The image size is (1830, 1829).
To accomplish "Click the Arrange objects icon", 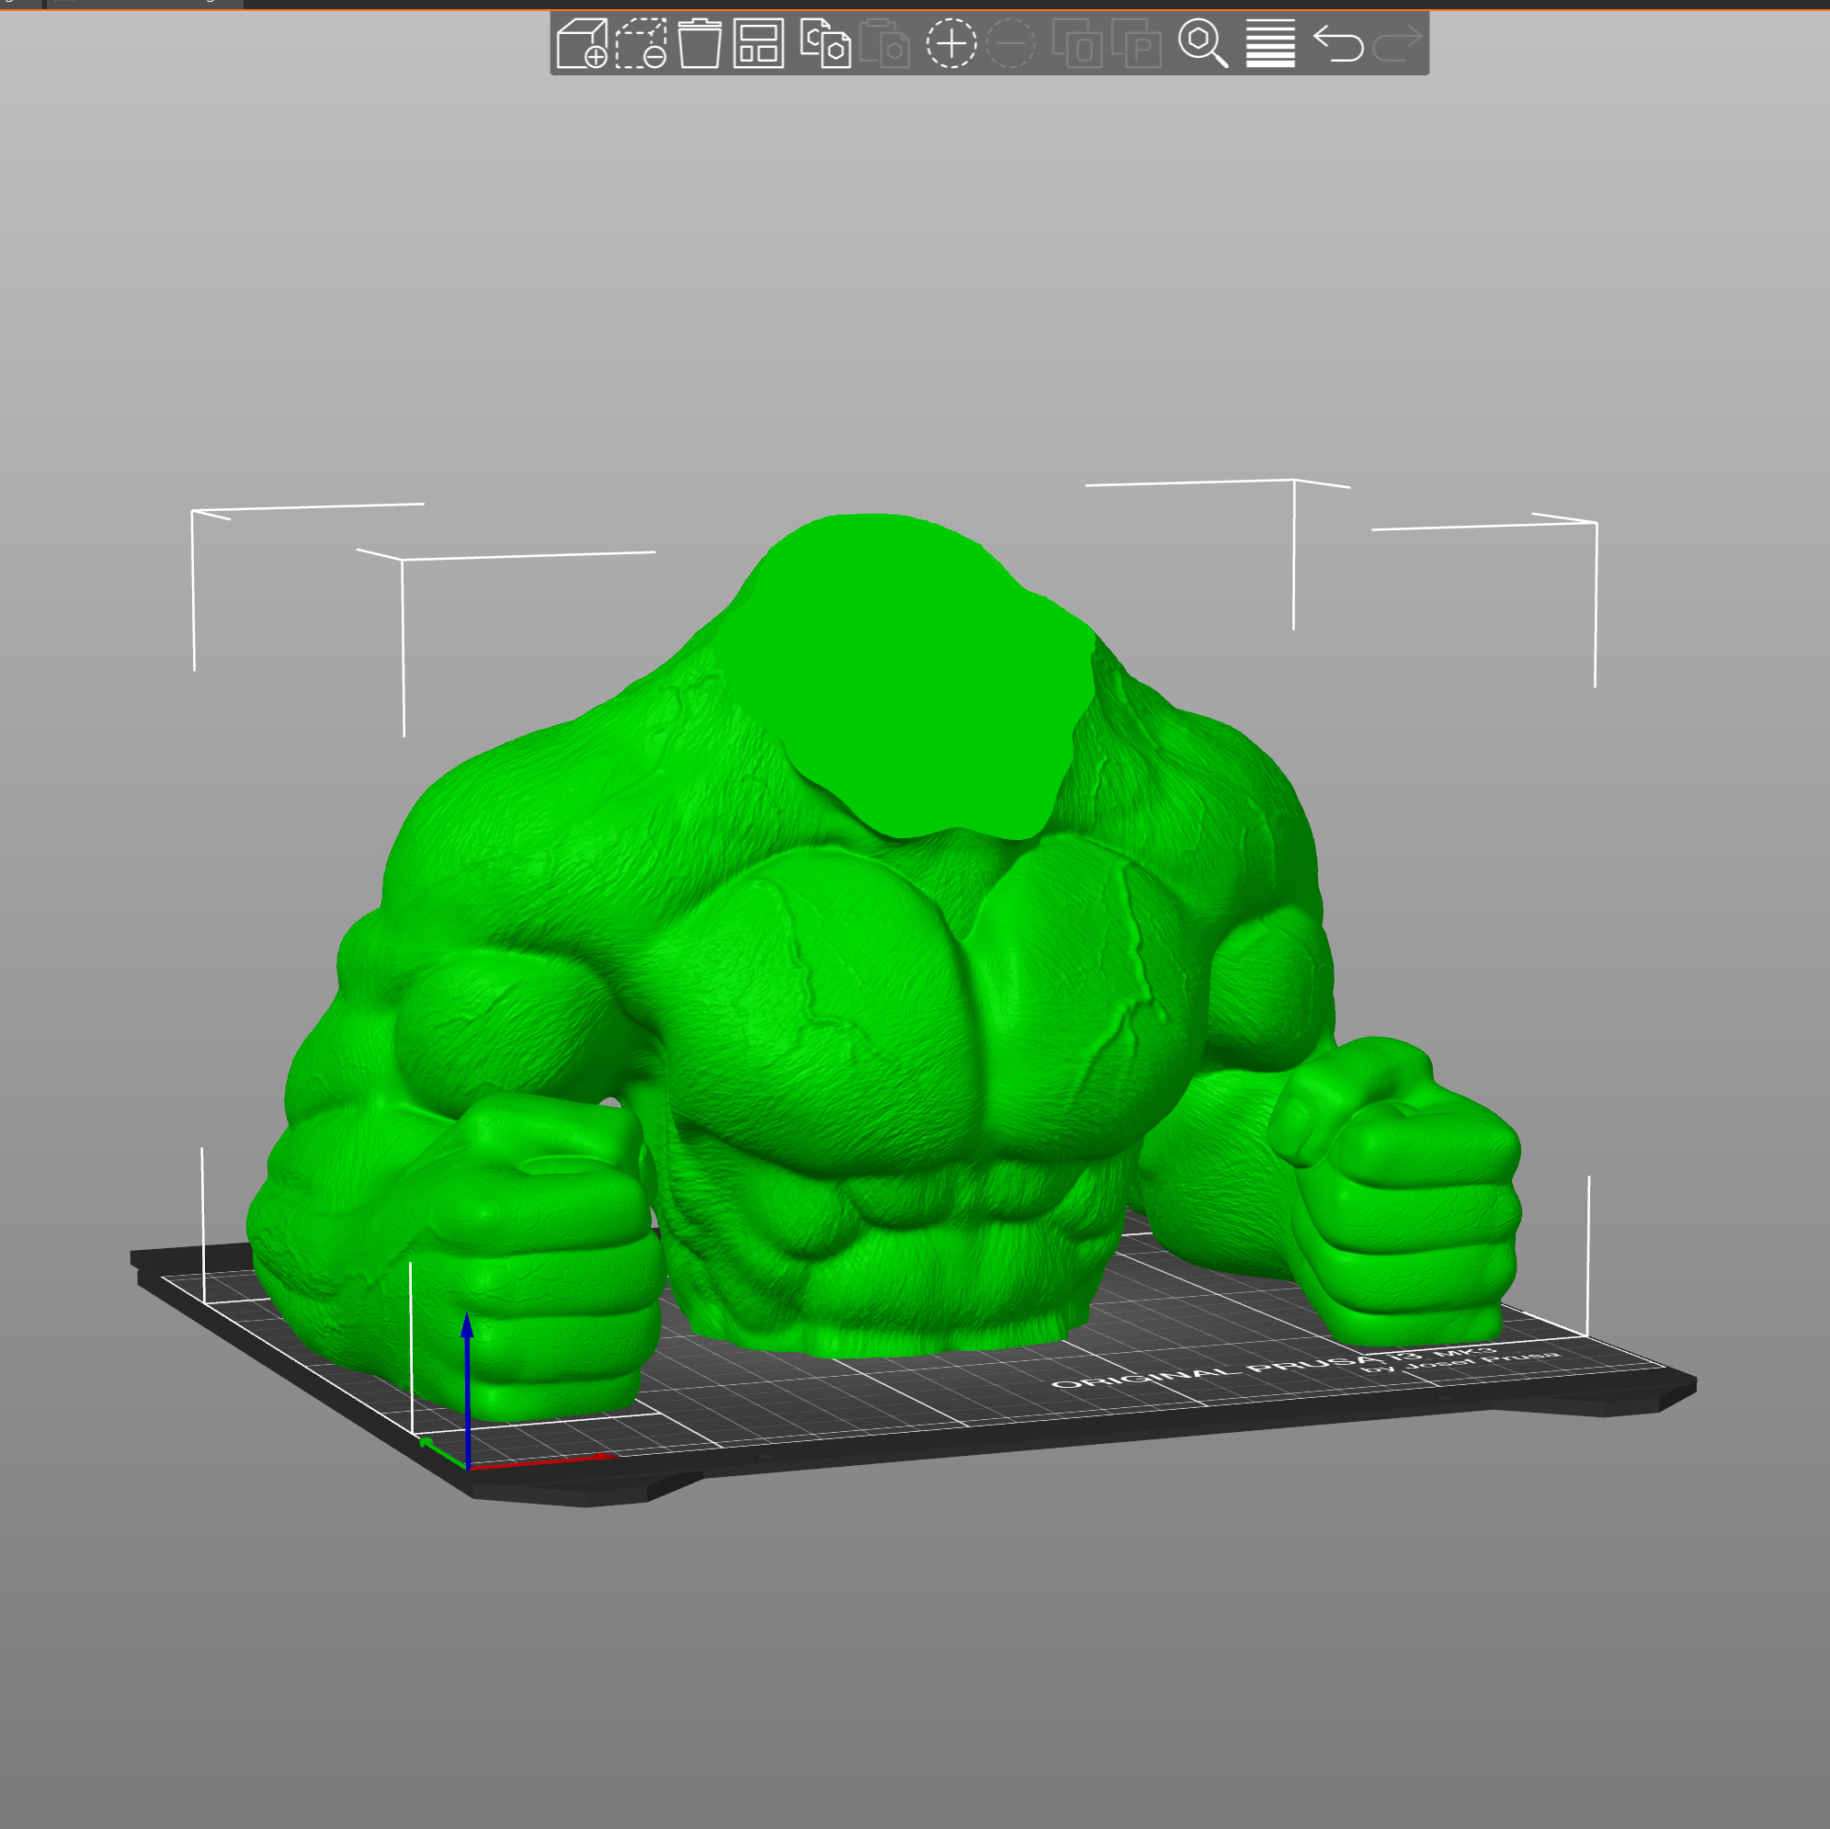I will tap(757, 43).
